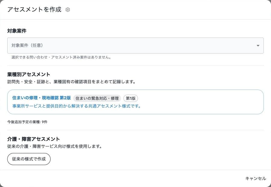Click the 第1版 version badge

tap(131, 98)
